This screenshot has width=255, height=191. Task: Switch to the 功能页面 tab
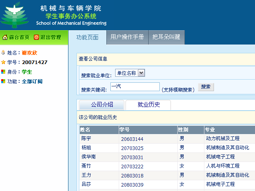pyautogui.click(x=87, y=37)
